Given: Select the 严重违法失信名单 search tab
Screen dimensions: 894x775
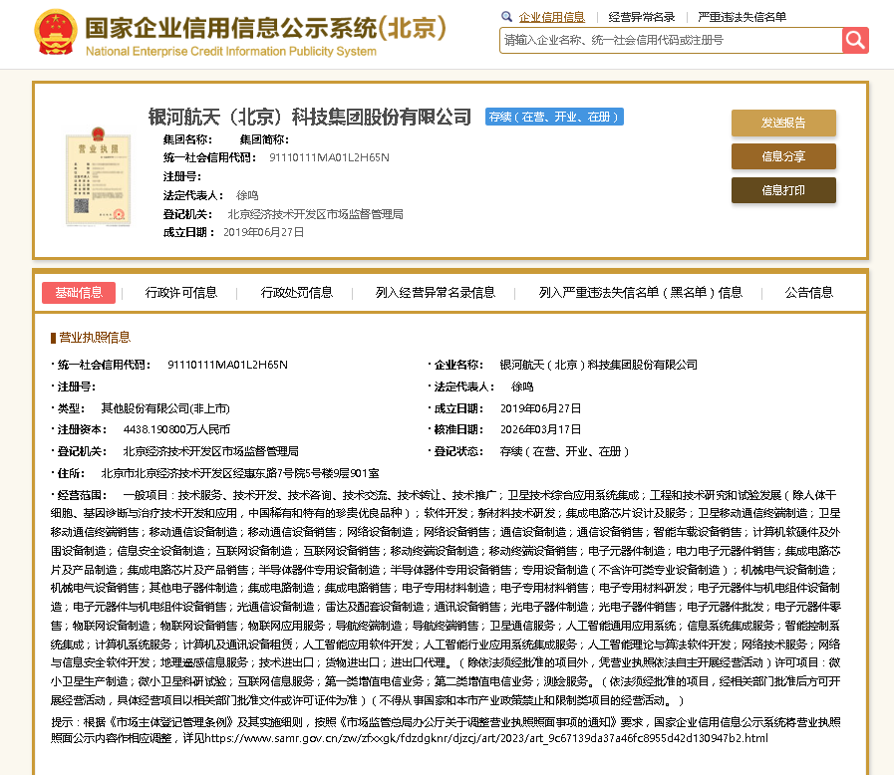Looking at the screenshot, I should [742, 17].
